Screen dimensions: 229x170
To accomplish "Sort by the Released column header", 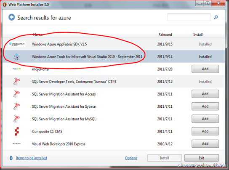I will (x=165, y=35).
